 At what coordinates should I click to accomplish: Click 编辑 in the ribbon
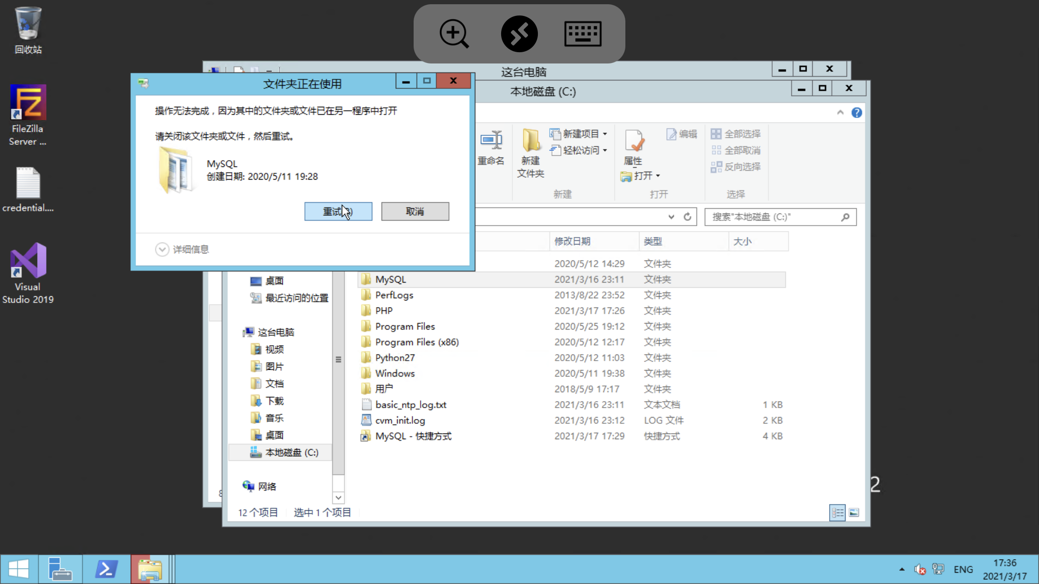click(682, 134)
